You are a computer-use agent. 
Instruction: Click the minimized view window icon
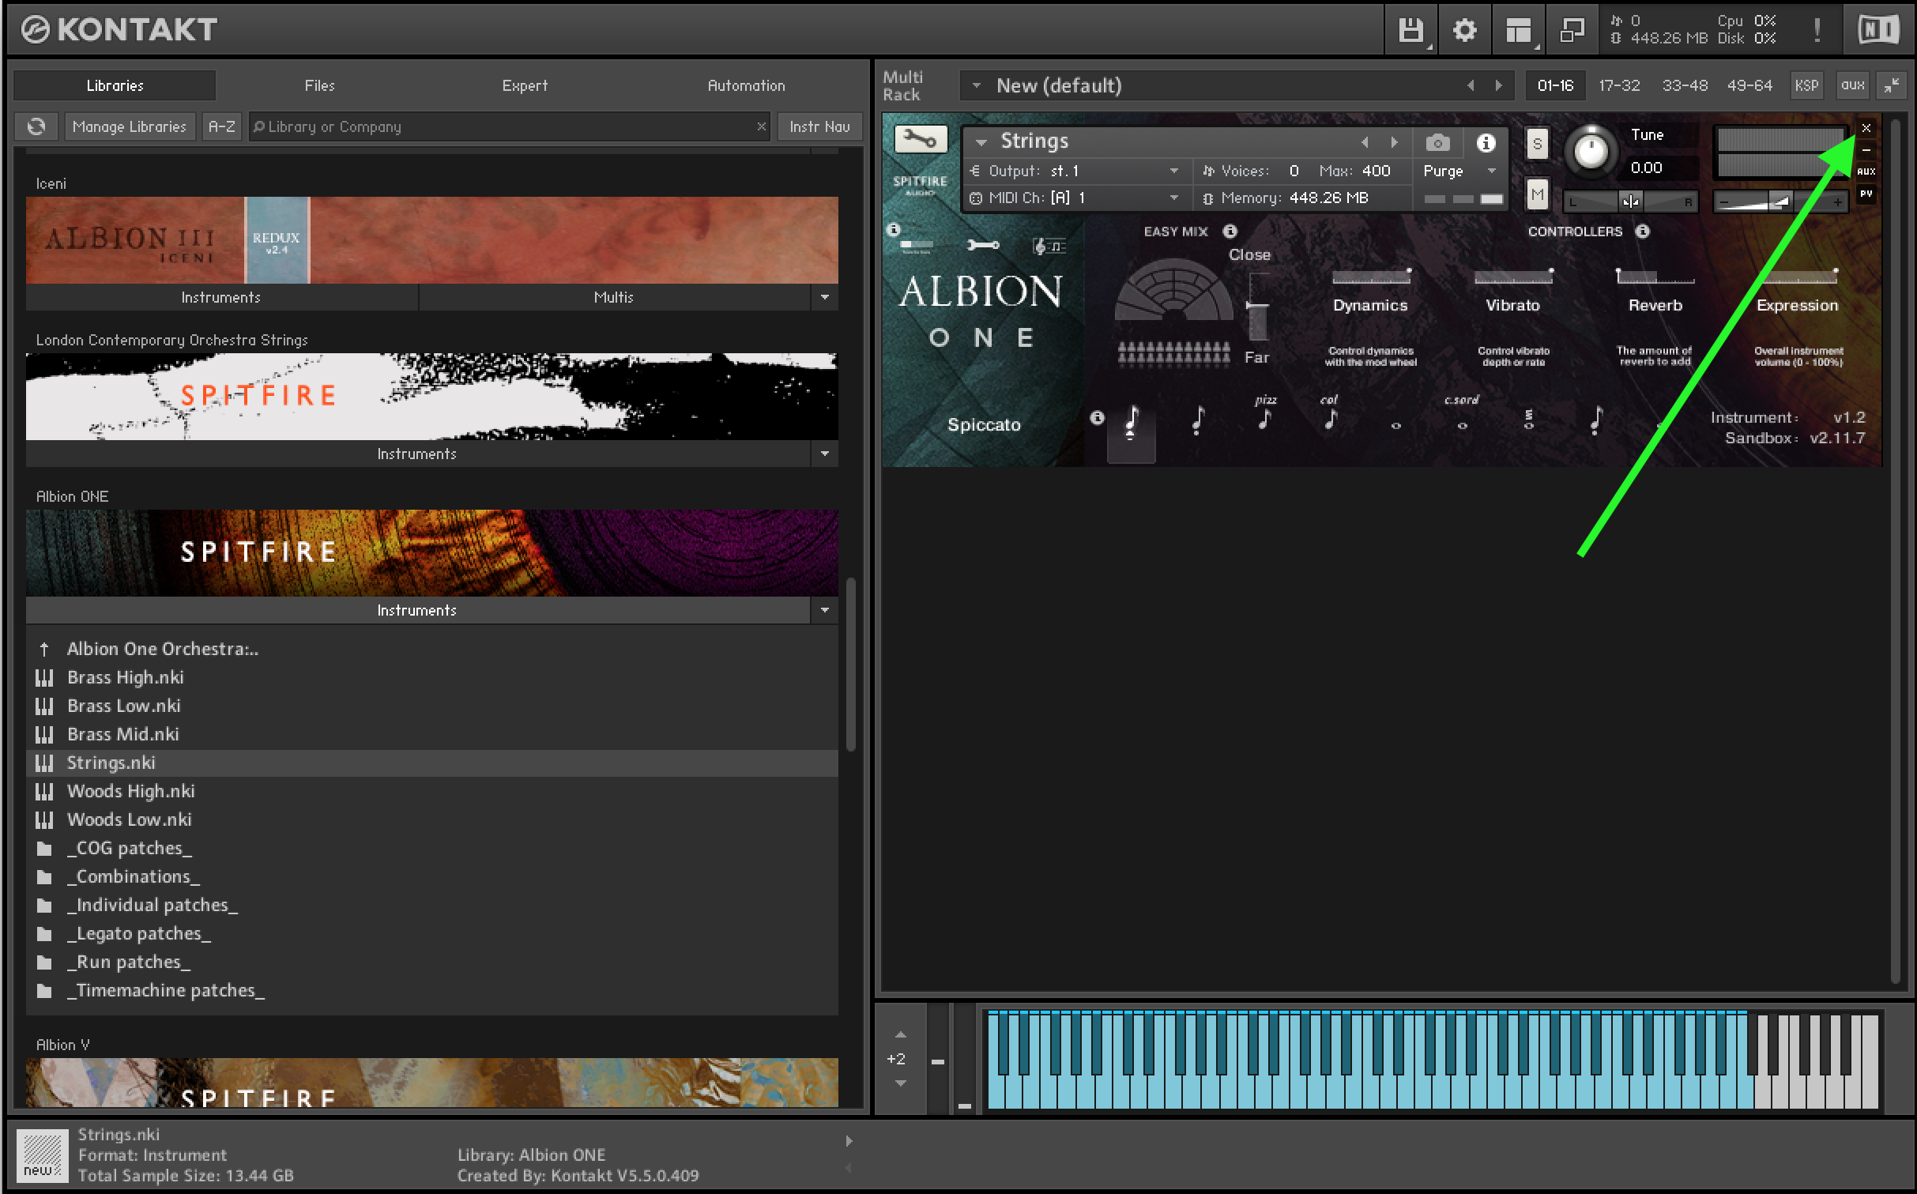[1572, 30]
